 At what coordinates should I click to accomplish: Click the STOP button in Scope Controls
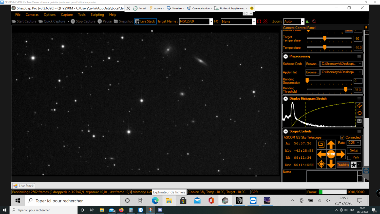tap(331, 154)
